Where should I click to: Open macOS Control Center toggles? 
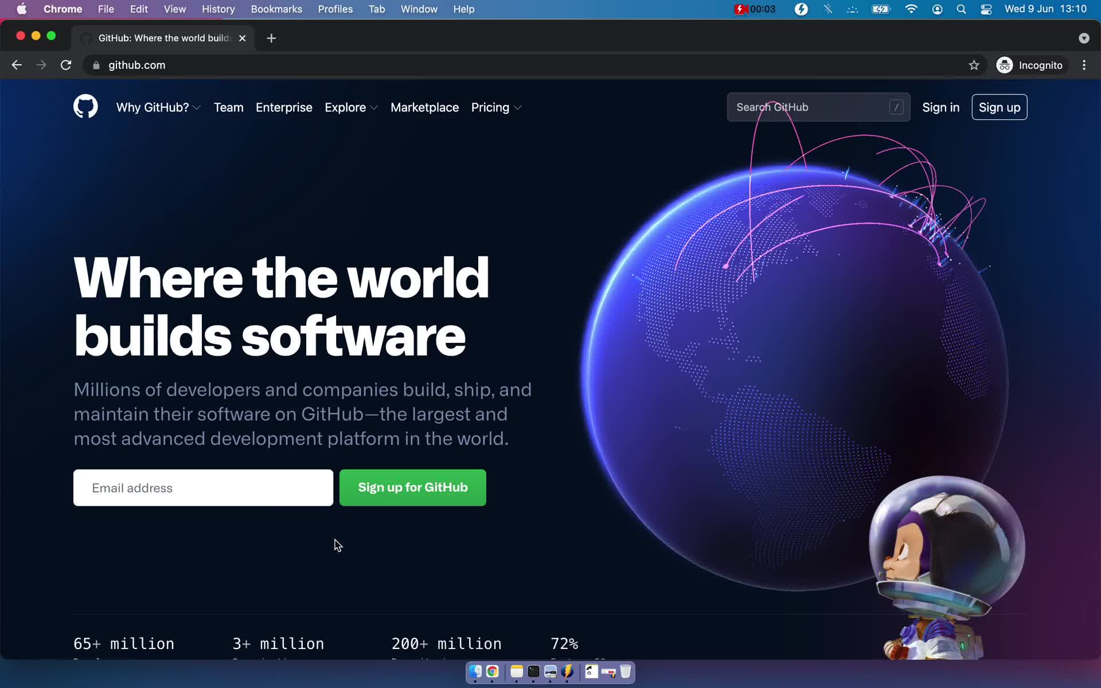[986, 9]
